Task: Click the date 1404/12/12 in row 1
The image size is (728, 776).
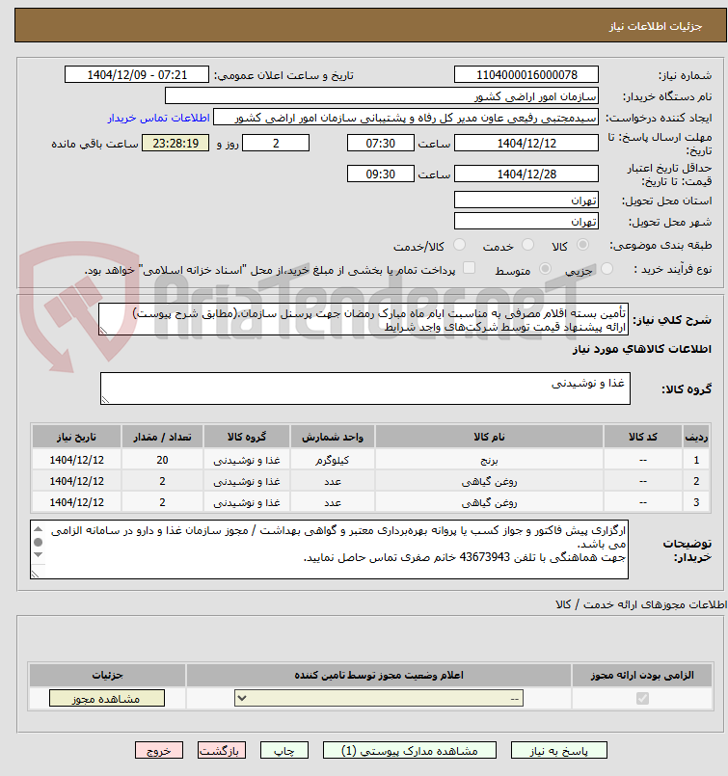Action: 76,460
